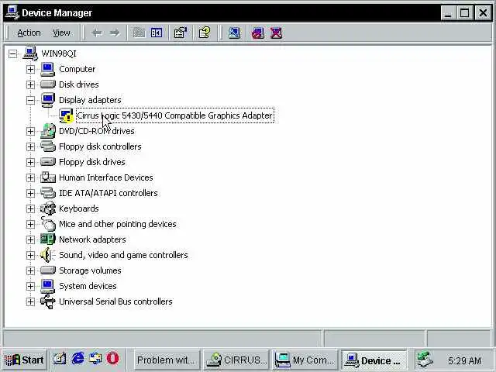Viewport: 496px width, 372px height.
Task: Collapse the Display adapters category
Action: pyautogui.click(x=30, y=100)
